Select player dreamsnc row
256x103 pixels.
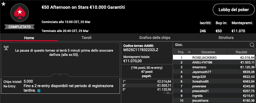(214, 67)
